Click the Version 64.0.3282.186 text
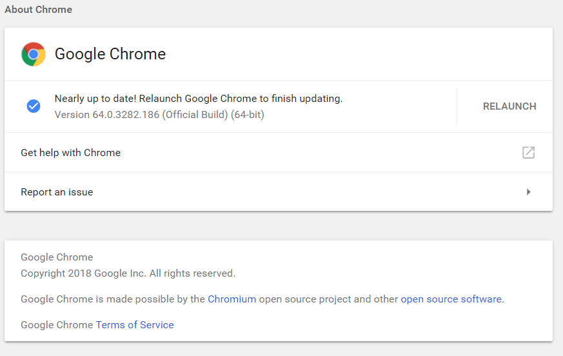 coord(106,115)
